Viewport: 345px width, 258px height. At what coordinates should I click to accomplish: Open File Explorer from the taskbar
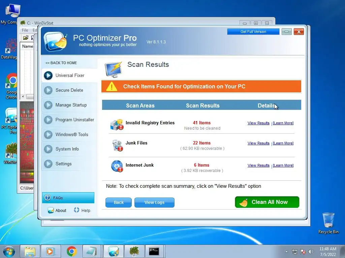30,251
